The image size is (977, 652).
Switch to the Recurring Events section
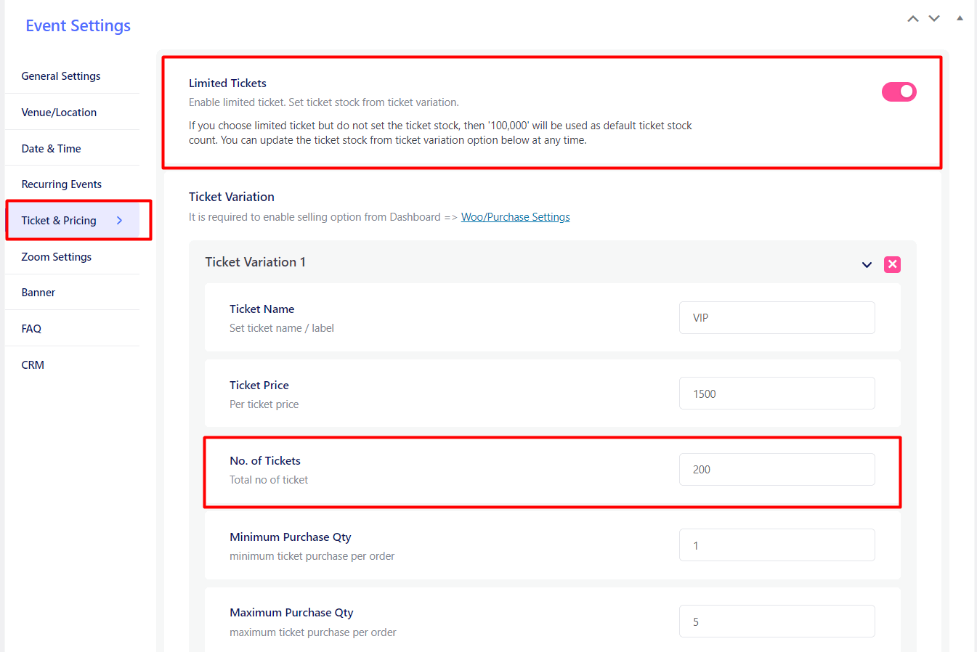click(x=62, y=184)
